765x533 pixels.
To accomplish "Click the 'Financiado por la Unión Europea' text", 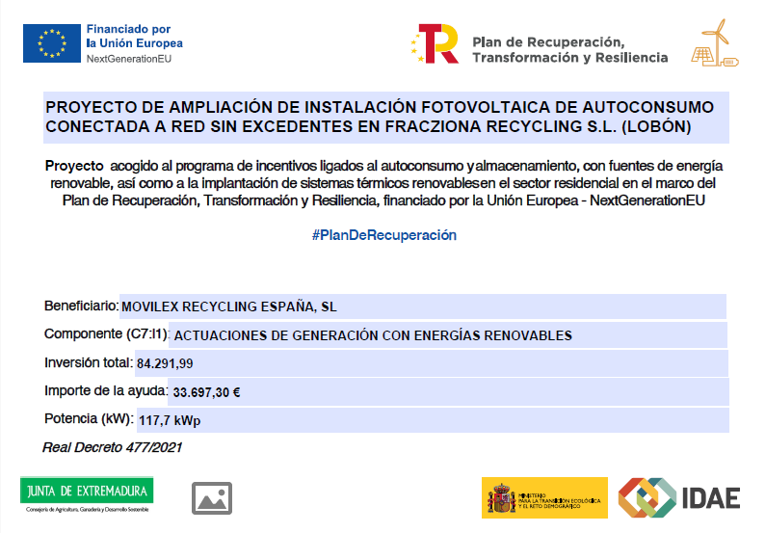I will [134, 37].
